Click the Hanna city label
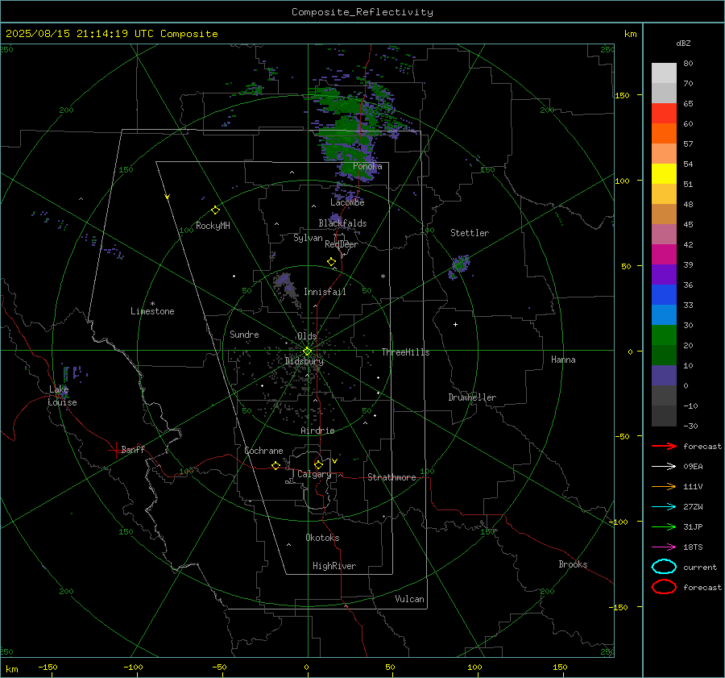This screenshot has height=678, width=725. (x=563, y=360)
